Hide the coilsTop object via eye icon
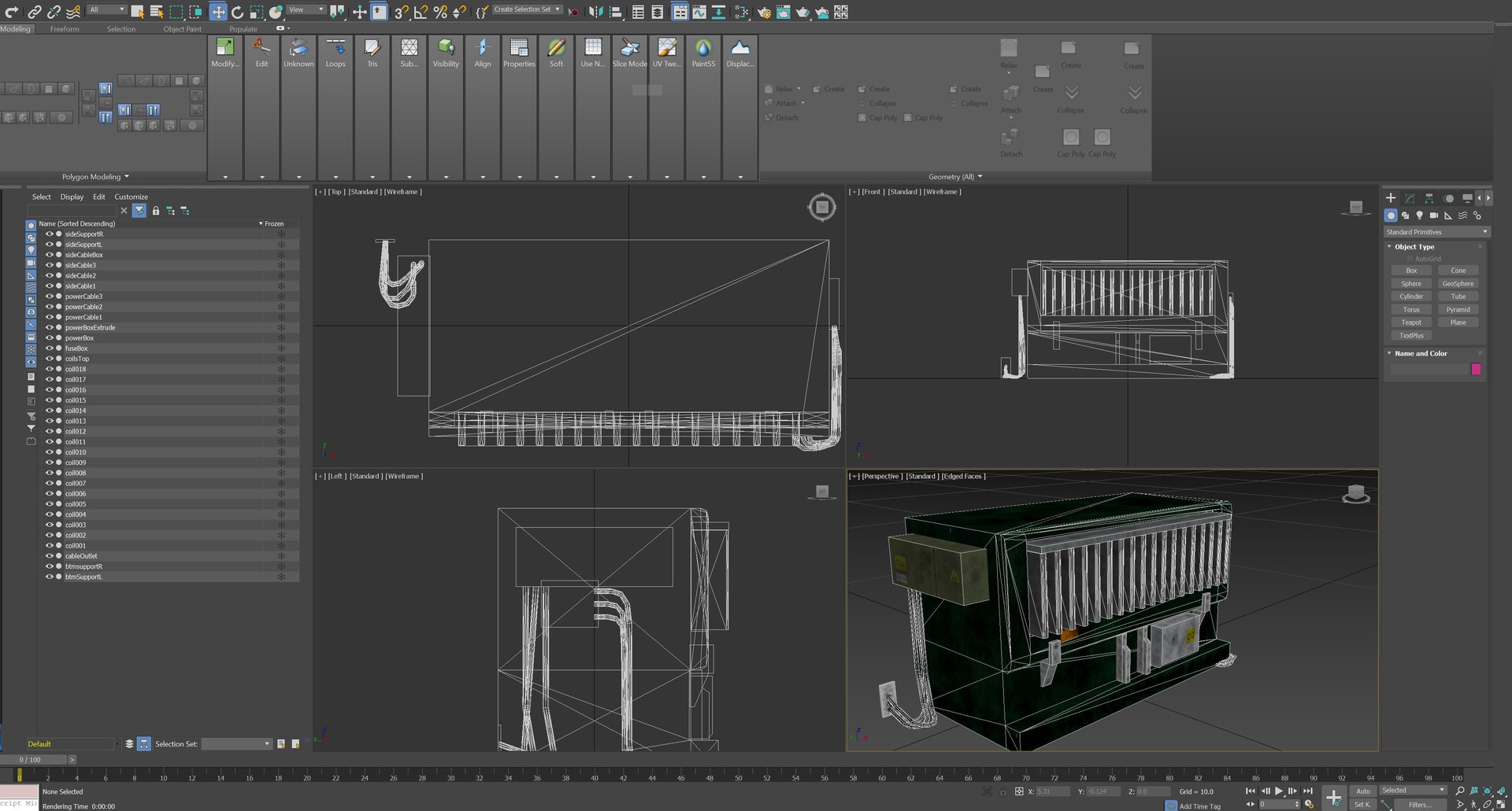The image size is (1512, 811). [49, 359]
